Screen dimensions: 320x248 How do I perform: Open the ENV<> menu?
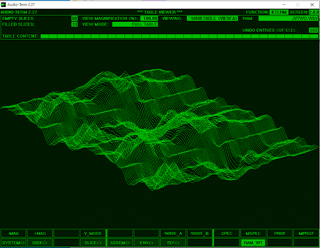146,242
